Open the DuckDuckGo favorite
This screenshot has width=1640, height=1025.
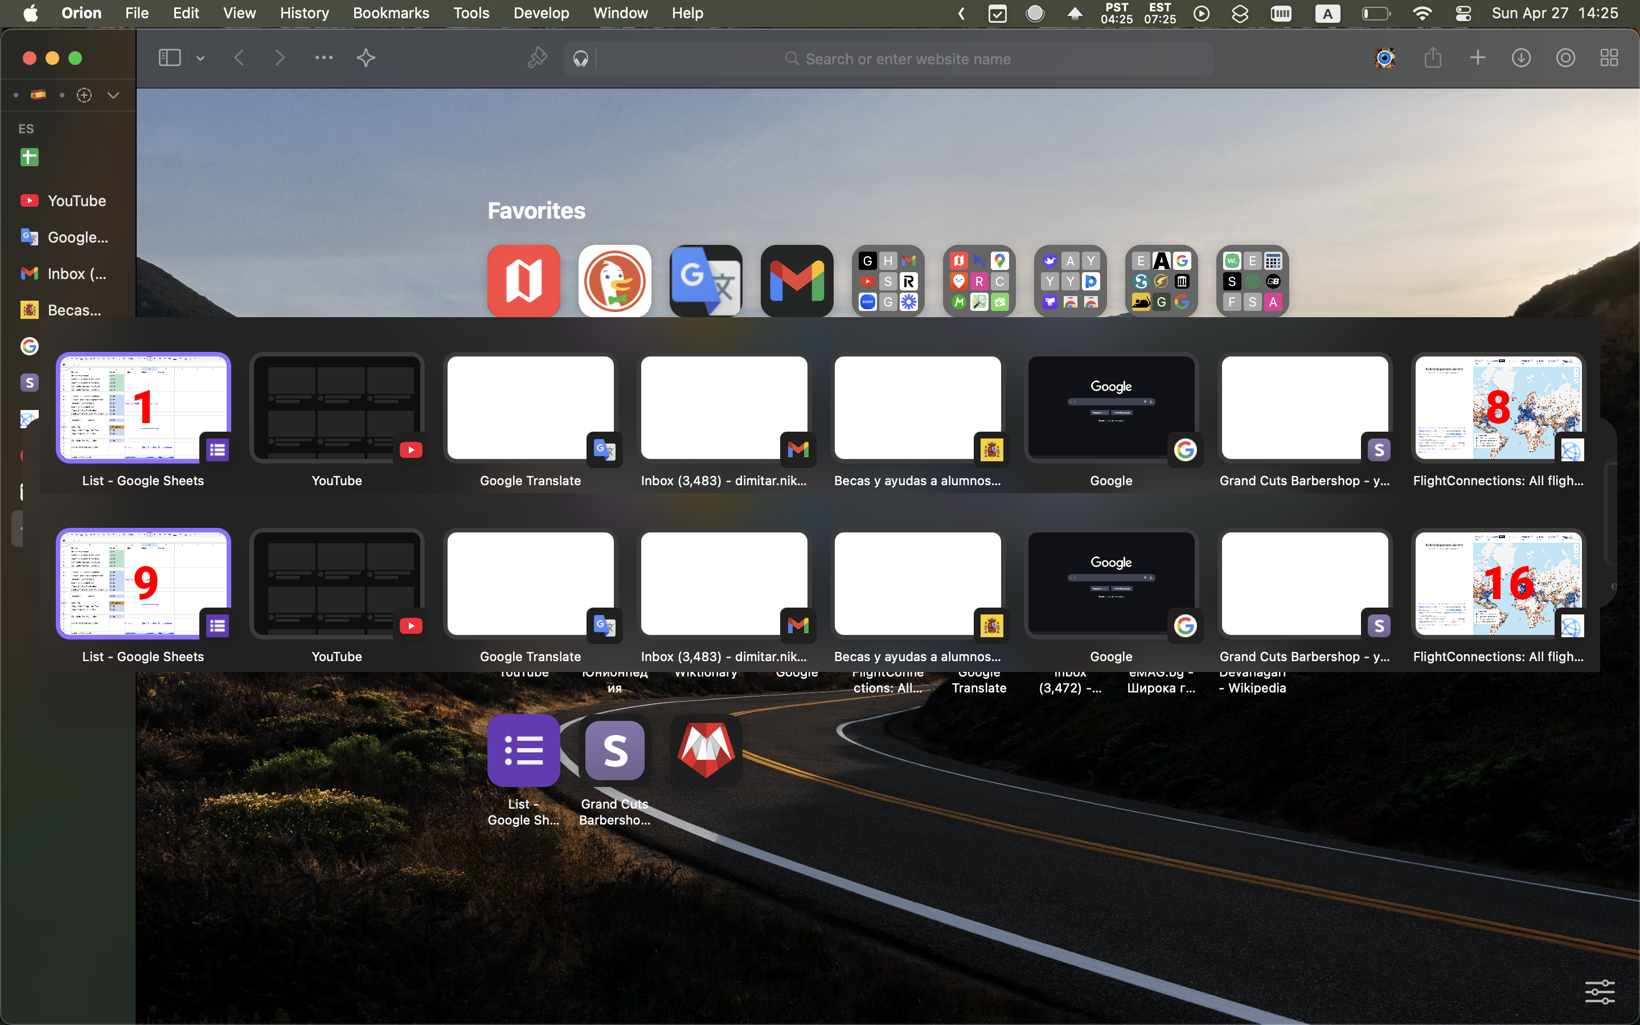(x=614, y=281)
